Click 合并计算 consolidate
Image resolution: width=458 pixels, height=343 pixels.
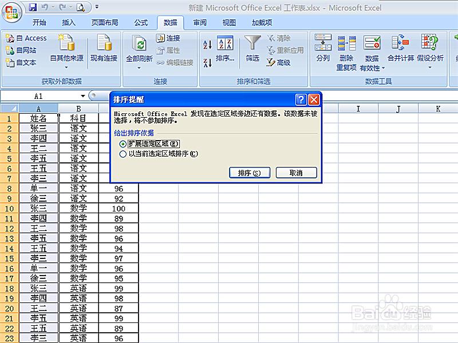point(400,48)
